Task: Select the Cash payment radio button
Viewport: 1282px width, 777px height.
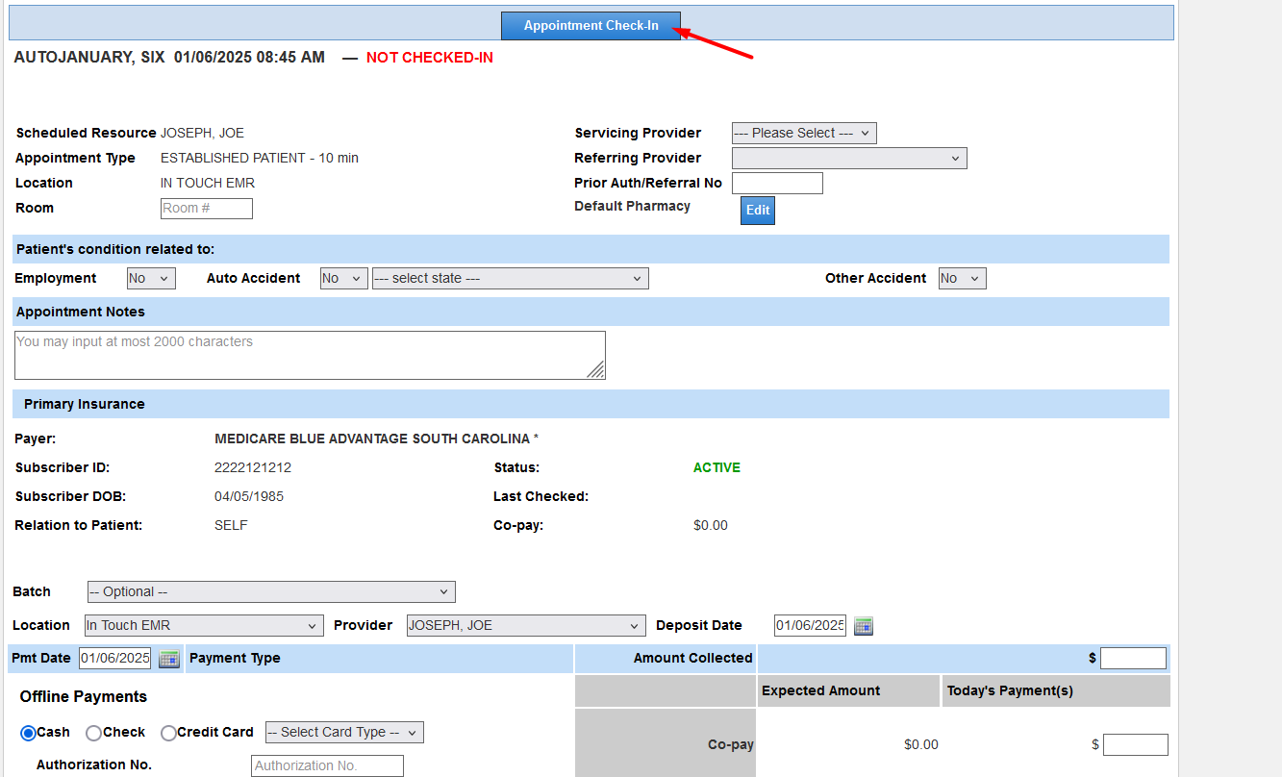Action: coord(29,733)
